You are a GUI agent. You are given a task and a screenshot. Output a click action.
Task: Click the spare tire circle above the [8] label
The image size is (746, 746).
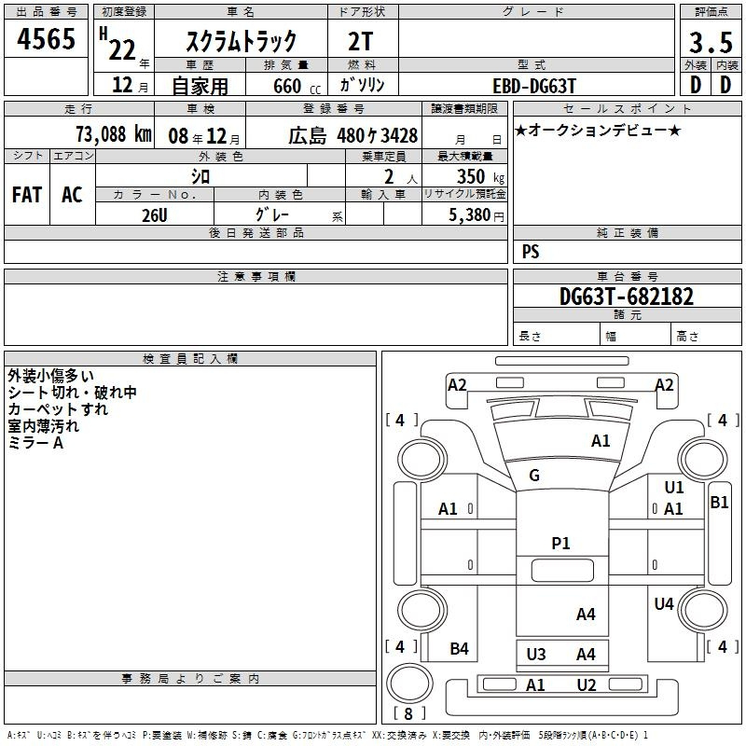click(x=406, y=684)
